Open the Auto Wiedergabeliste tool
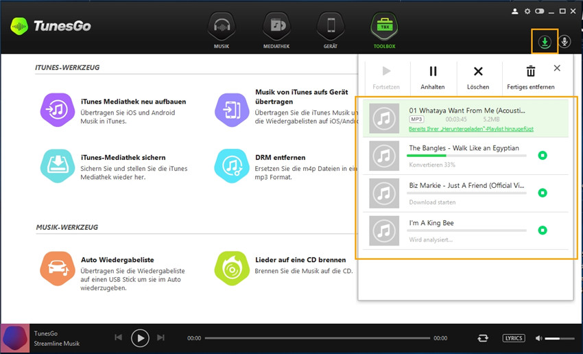Viewport: 583px width, 354px height. (x=59, y=267)
